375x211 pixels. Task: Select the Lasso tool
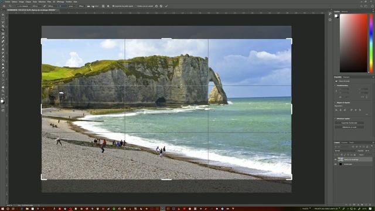click(3, 22)
